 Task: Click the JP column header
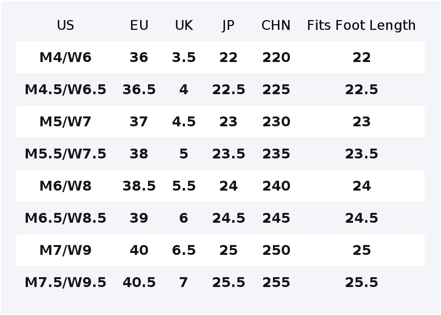pos(228,26)
